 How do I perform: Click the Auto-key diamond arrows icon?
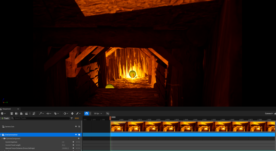click(72, 114)
